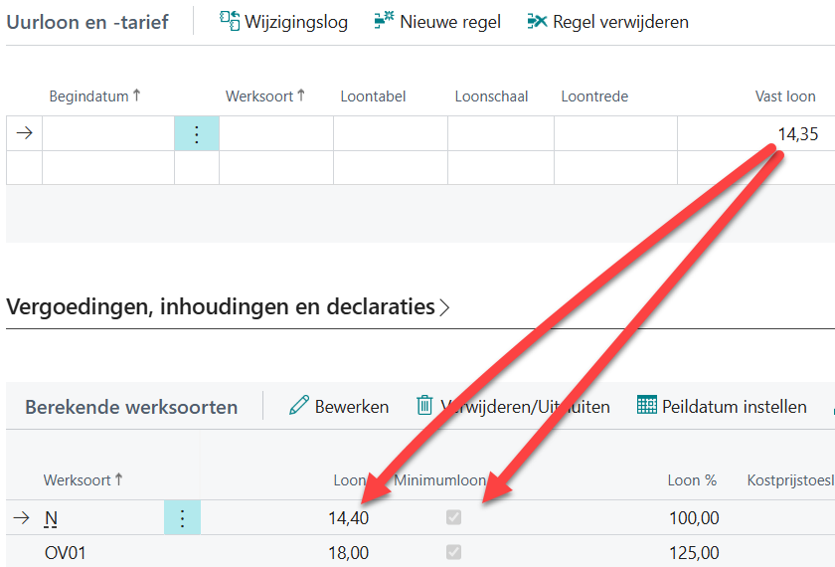Click the Verwijderen trash can icon
The width and height of the screenshot is (835, 567).
(x=424, y=406)
